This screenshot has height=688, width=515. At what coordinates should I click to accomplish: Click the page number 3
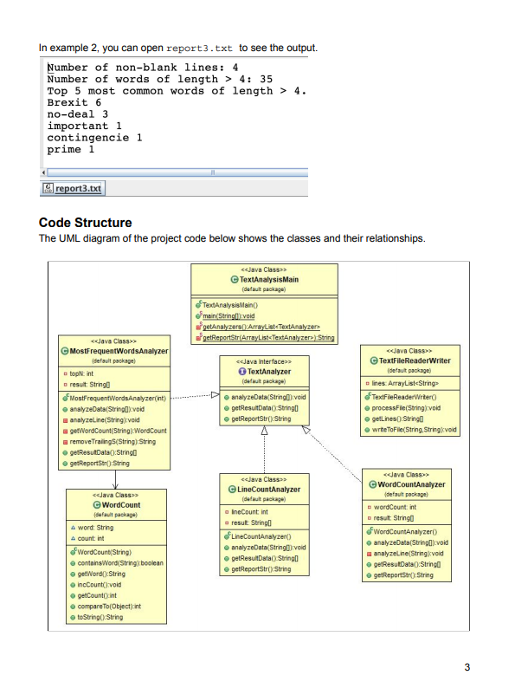pos(467,667)
